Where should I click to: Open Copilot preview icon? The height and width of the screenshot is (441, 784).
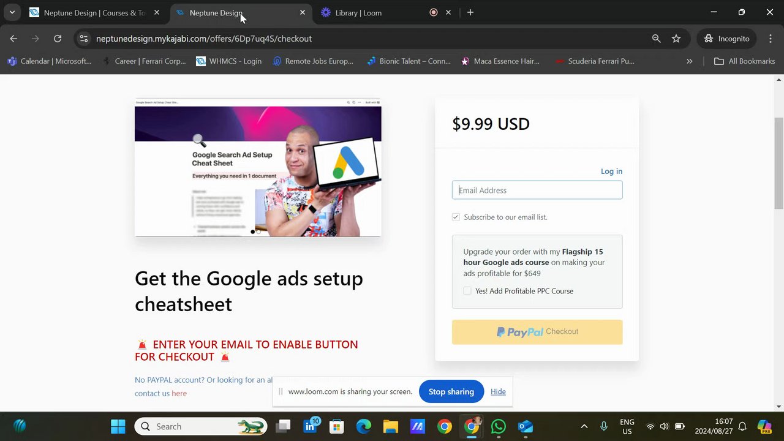tap(764, 426)
